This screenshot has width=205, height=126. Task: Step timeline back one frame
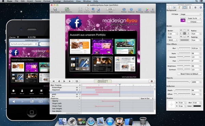59,81
